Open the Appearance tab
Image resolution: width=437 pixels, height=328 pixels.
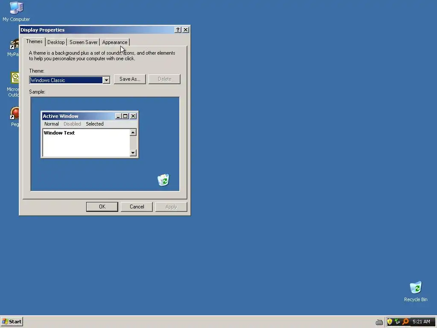[x=114, y=42]
